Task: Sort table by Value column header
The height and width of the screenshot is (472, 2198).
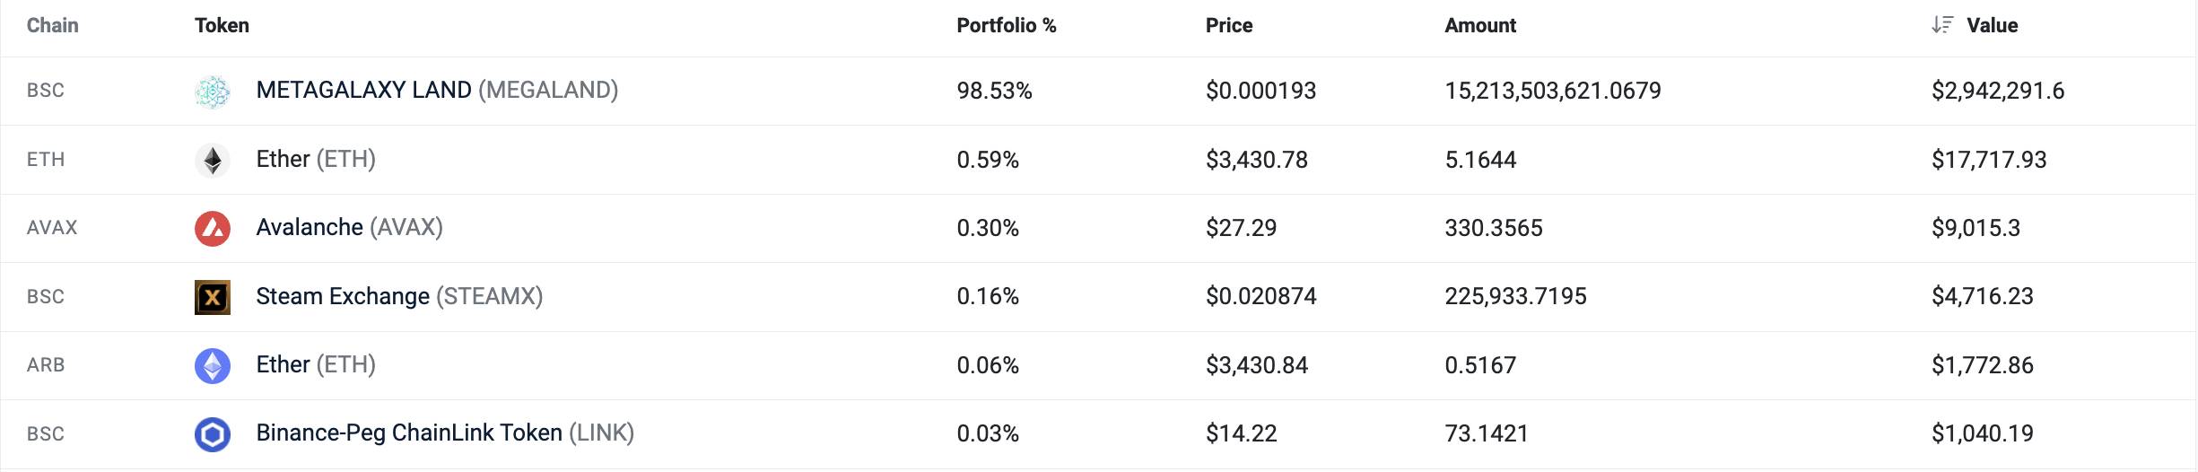Action: point(1992,25)
